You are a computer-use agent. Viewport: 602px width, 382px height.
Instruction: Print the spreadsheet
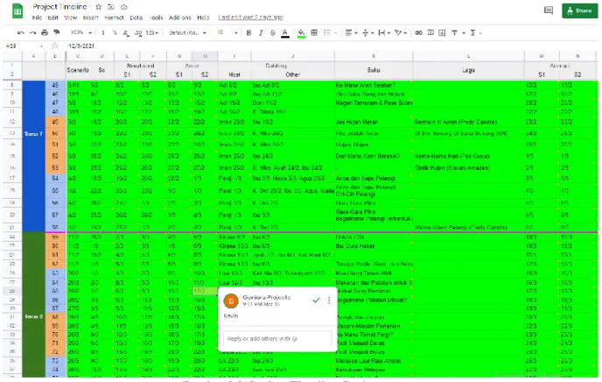pyautogui.click(x=45, y=33)
